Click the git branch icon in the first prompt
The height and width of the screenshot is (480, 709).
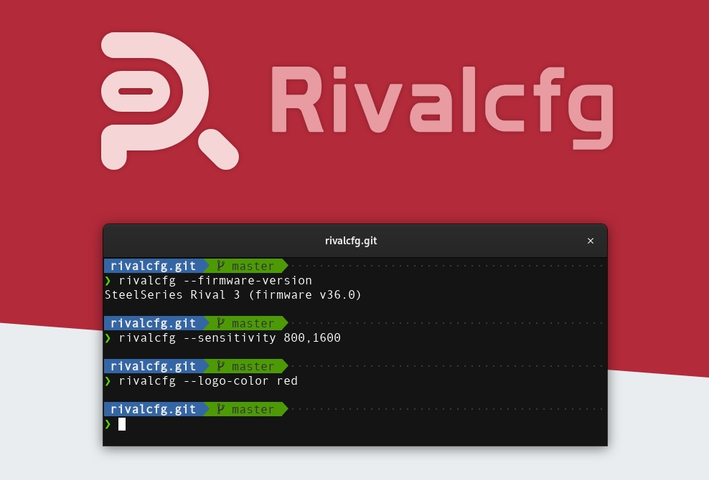pos(220,266)
